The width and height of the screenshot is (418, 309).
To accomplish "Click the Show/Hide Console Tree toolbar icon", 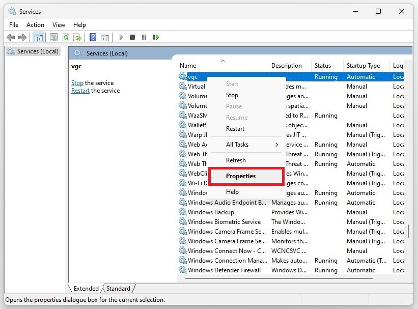I will 38,37.
